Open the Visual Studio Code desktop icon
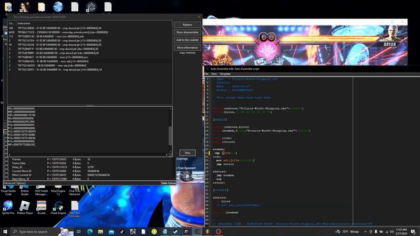420x236 pixels. tap(8, 190)
